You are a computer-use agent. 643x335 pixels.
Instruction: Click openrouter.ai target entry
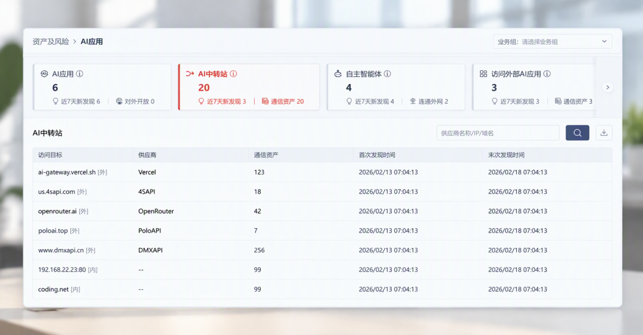[57, 211]
